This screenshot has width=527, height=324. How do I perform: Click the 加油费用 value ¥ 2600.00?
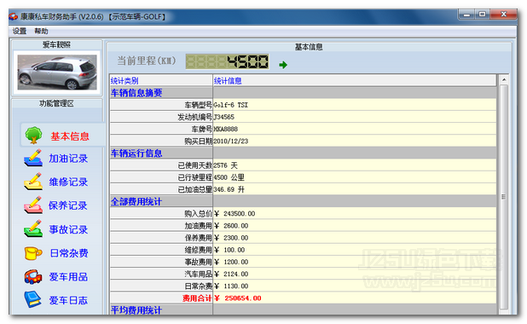click(231, 226)
